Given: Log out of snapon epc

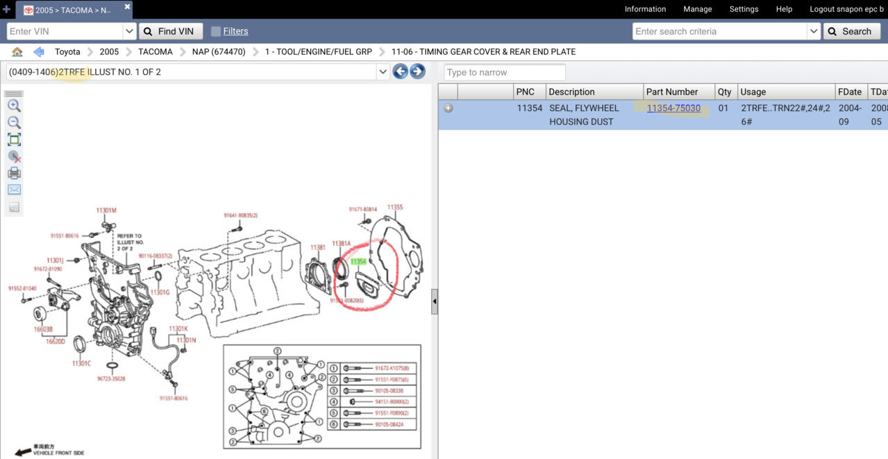Looking at the screenshot, I should (x=846, y=9).
